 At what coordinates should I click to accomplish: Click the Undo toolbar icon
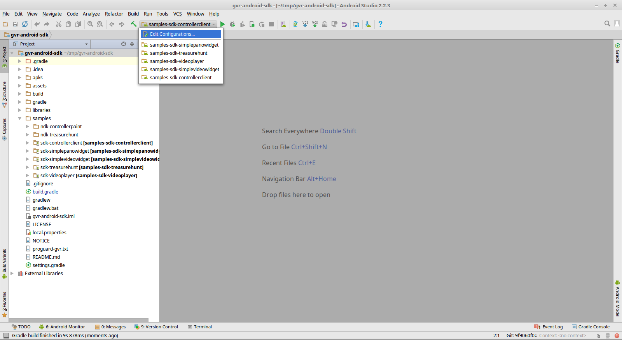coord(37,24)
